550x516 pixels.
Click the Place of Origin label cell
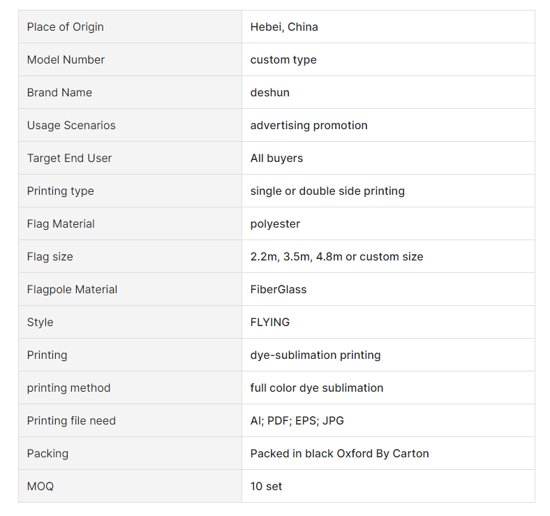130,27
